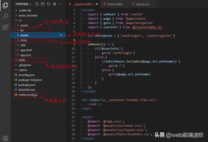Click iconfont.css import on line 30
The height and width of the screenshot is (142, 208).
pyautogui.click(x=126, y=134)
